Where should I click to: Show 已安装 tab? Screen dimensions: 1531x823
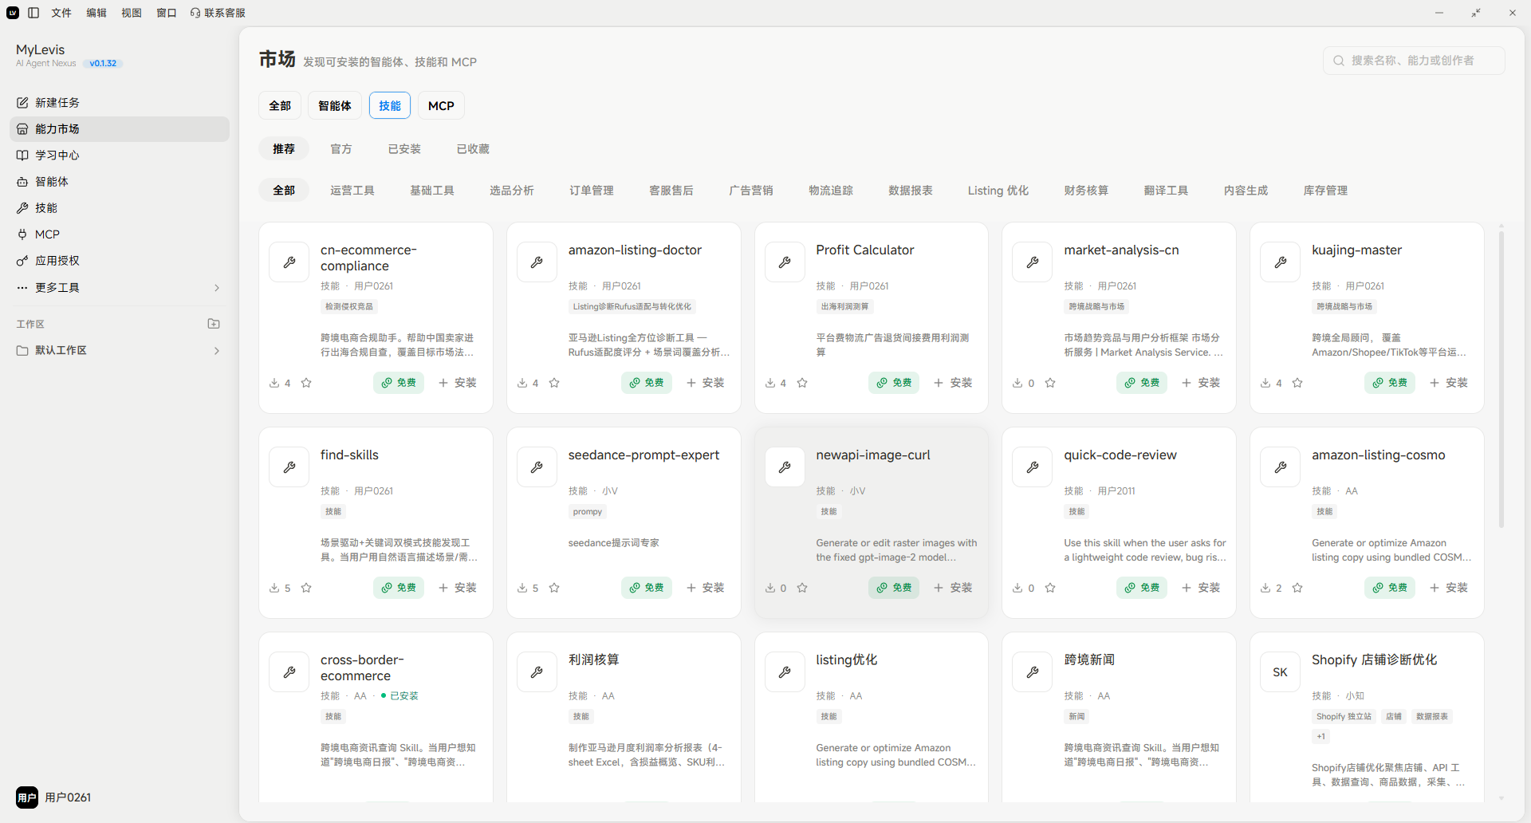coord(404,149)
